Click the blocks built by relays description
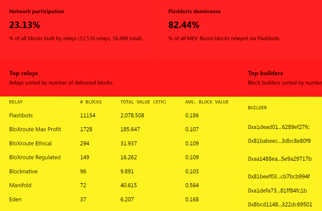Viewport: 322px width, 211px height. (76, 38)
